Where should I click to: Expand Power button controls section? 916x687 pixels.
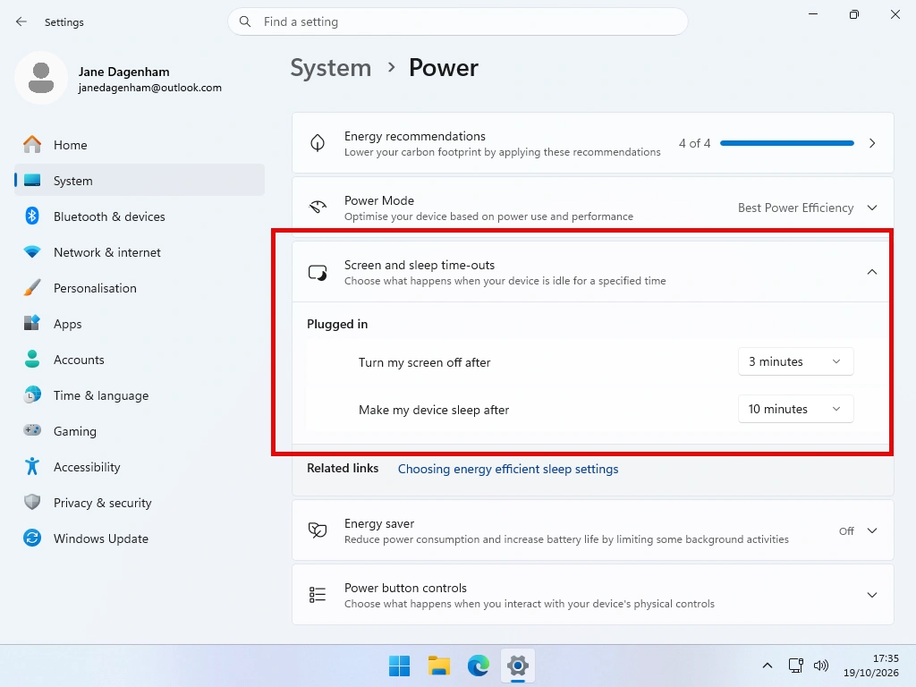click(x=871, y=595)
